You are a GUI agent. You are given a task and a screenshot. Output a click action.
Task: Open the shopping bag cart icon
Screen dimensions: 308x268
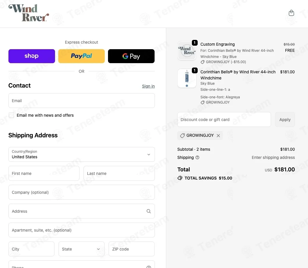[x=291, y=13]
